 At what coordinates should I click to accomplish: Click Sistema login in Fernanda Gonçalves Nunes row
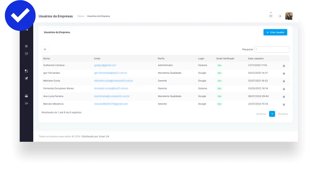click(x=202, y=89)
